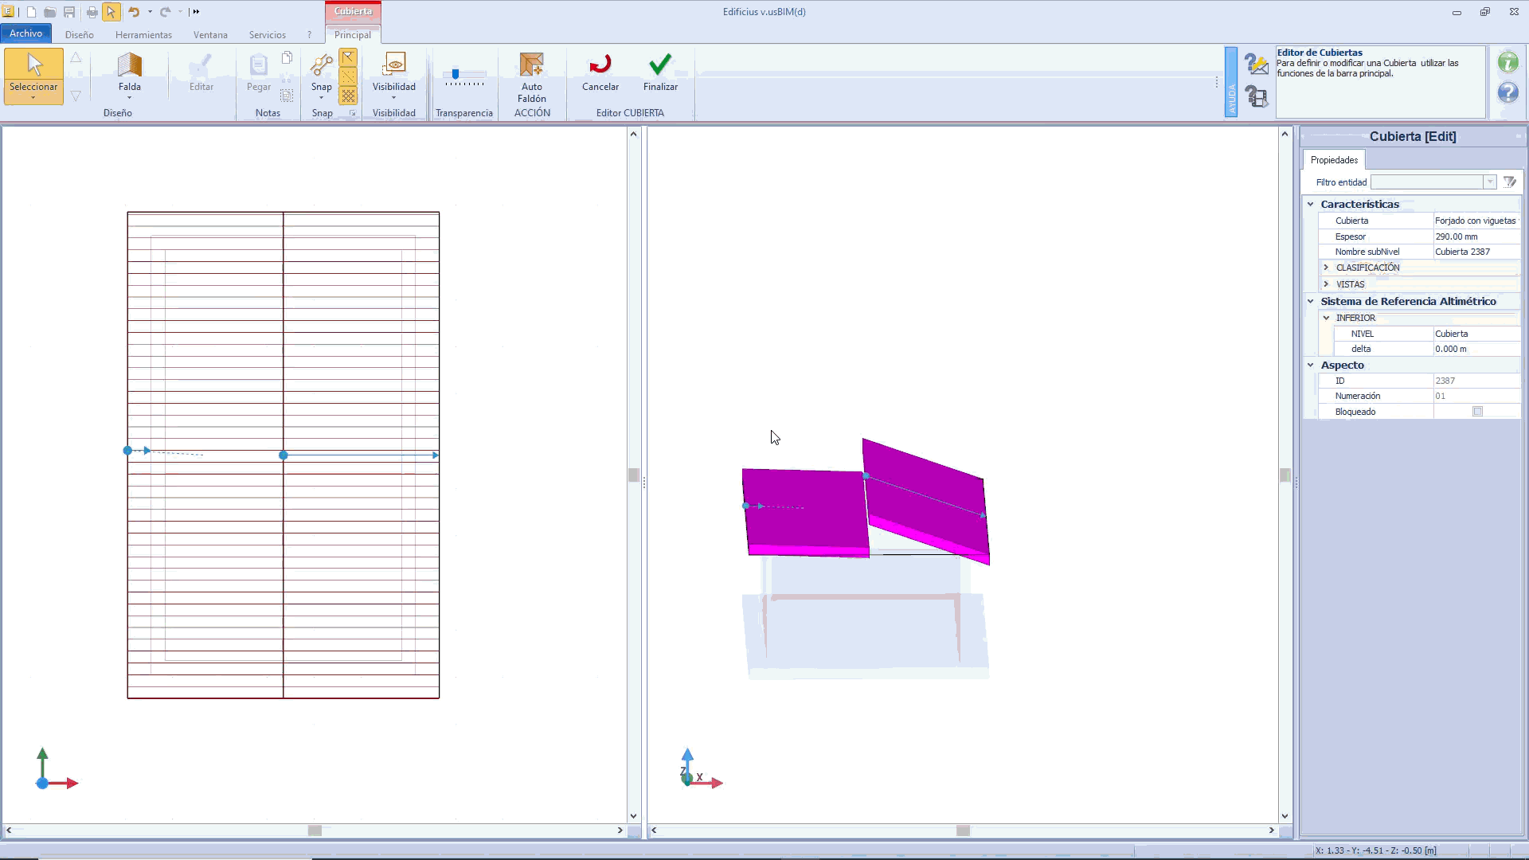Toggle the grid snap hatch button
The height and width of the screenshot is (860, 1529).
(348, 96)
